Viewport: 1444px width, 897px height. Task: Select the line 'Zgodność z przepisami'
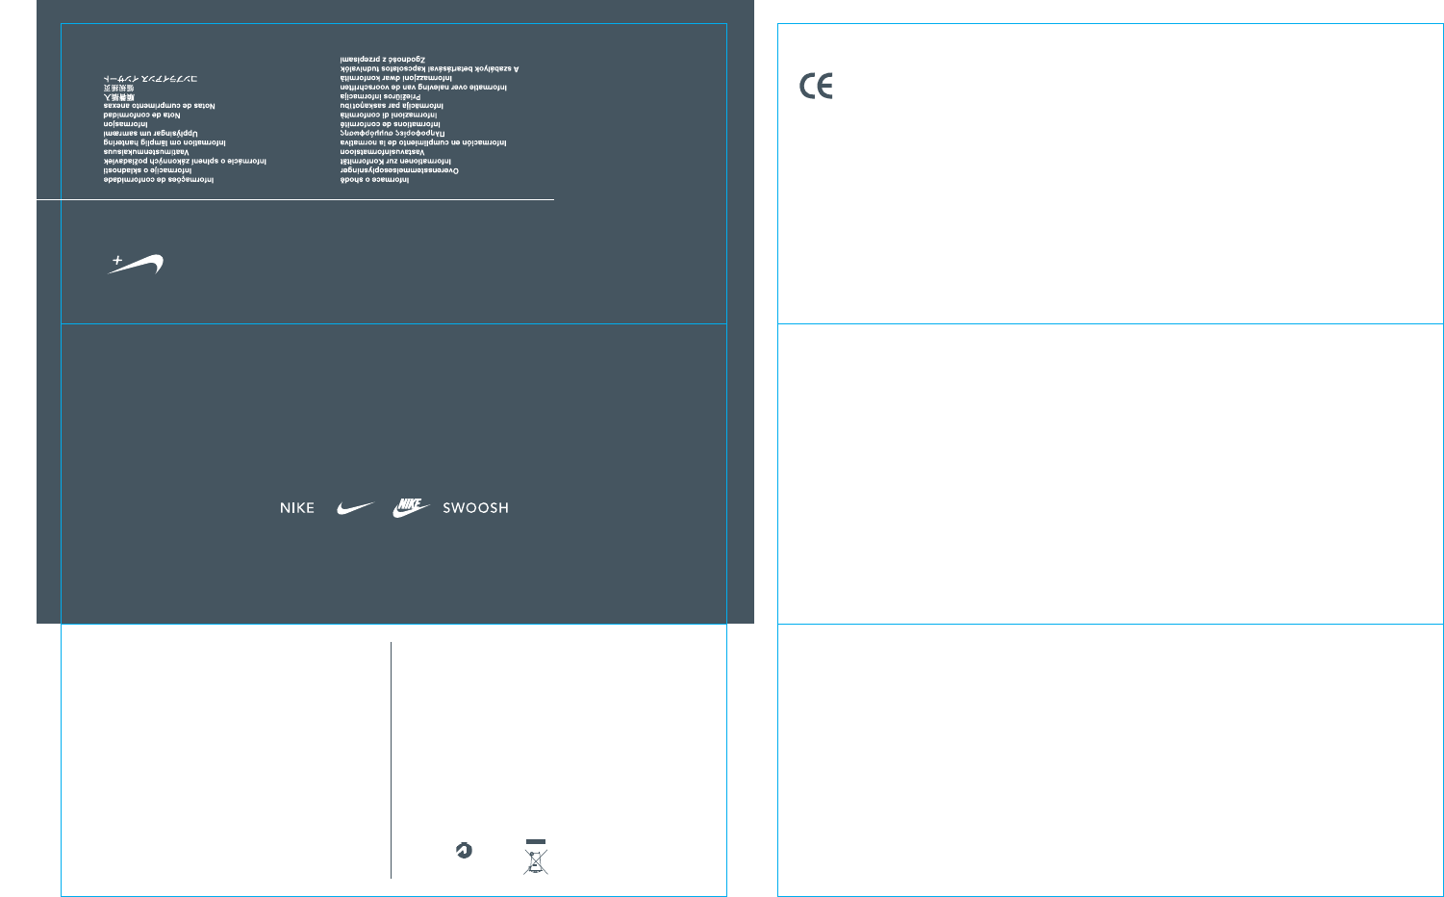382,60
